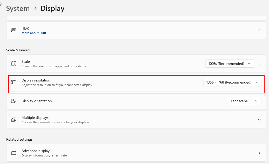The image size is (269, 164).
Task: Click the Scale settings row
Action: click(104, 64)
